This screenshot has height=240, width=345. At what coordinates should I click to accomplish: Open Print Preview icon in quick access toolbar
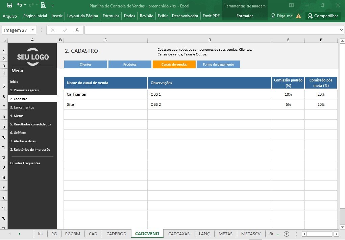pyautogui.click(x=43, y=5)
